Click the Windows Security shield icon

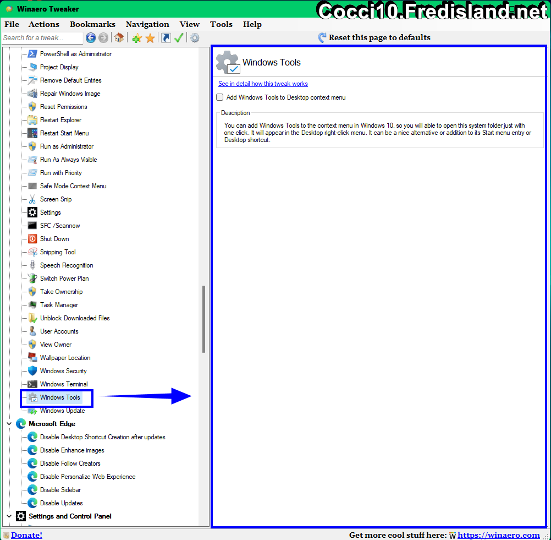pyautogui.click(x=32, y=371)
